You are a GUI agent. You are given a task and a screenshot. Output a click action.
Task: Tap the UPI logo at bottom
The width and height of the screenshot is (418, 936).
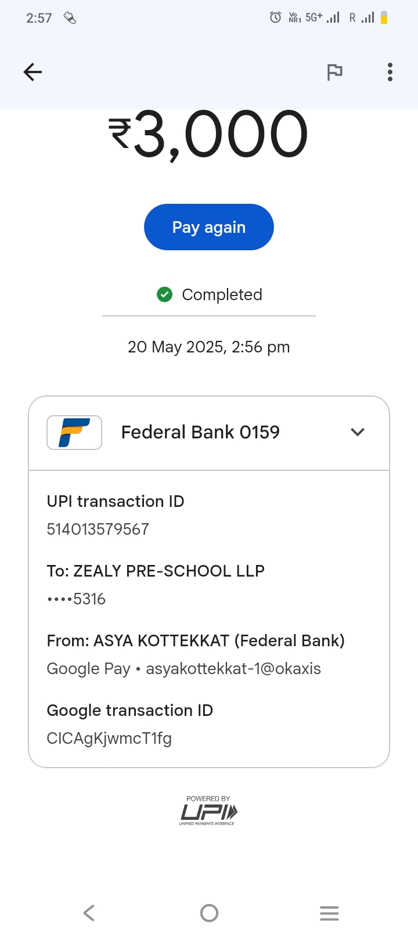208,811
